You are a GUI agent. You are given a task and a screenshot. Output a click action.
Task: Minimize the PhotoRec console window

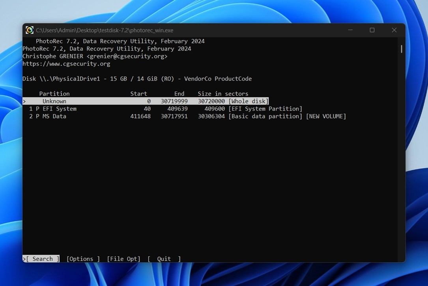350,30
